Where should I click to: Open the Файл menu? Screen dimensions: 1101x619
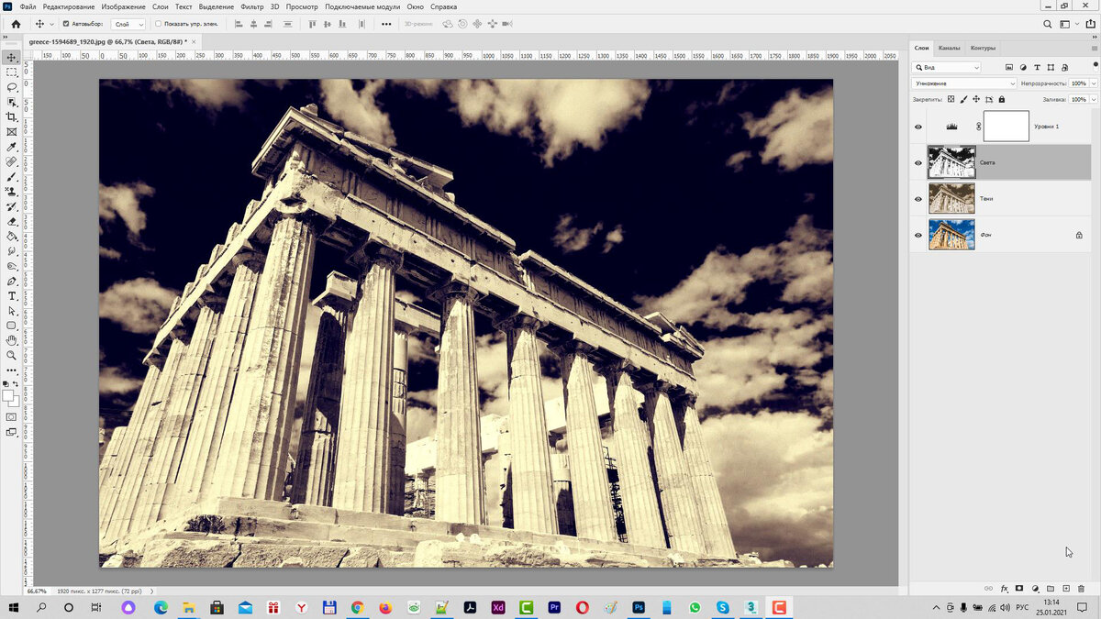pos(28,6)
